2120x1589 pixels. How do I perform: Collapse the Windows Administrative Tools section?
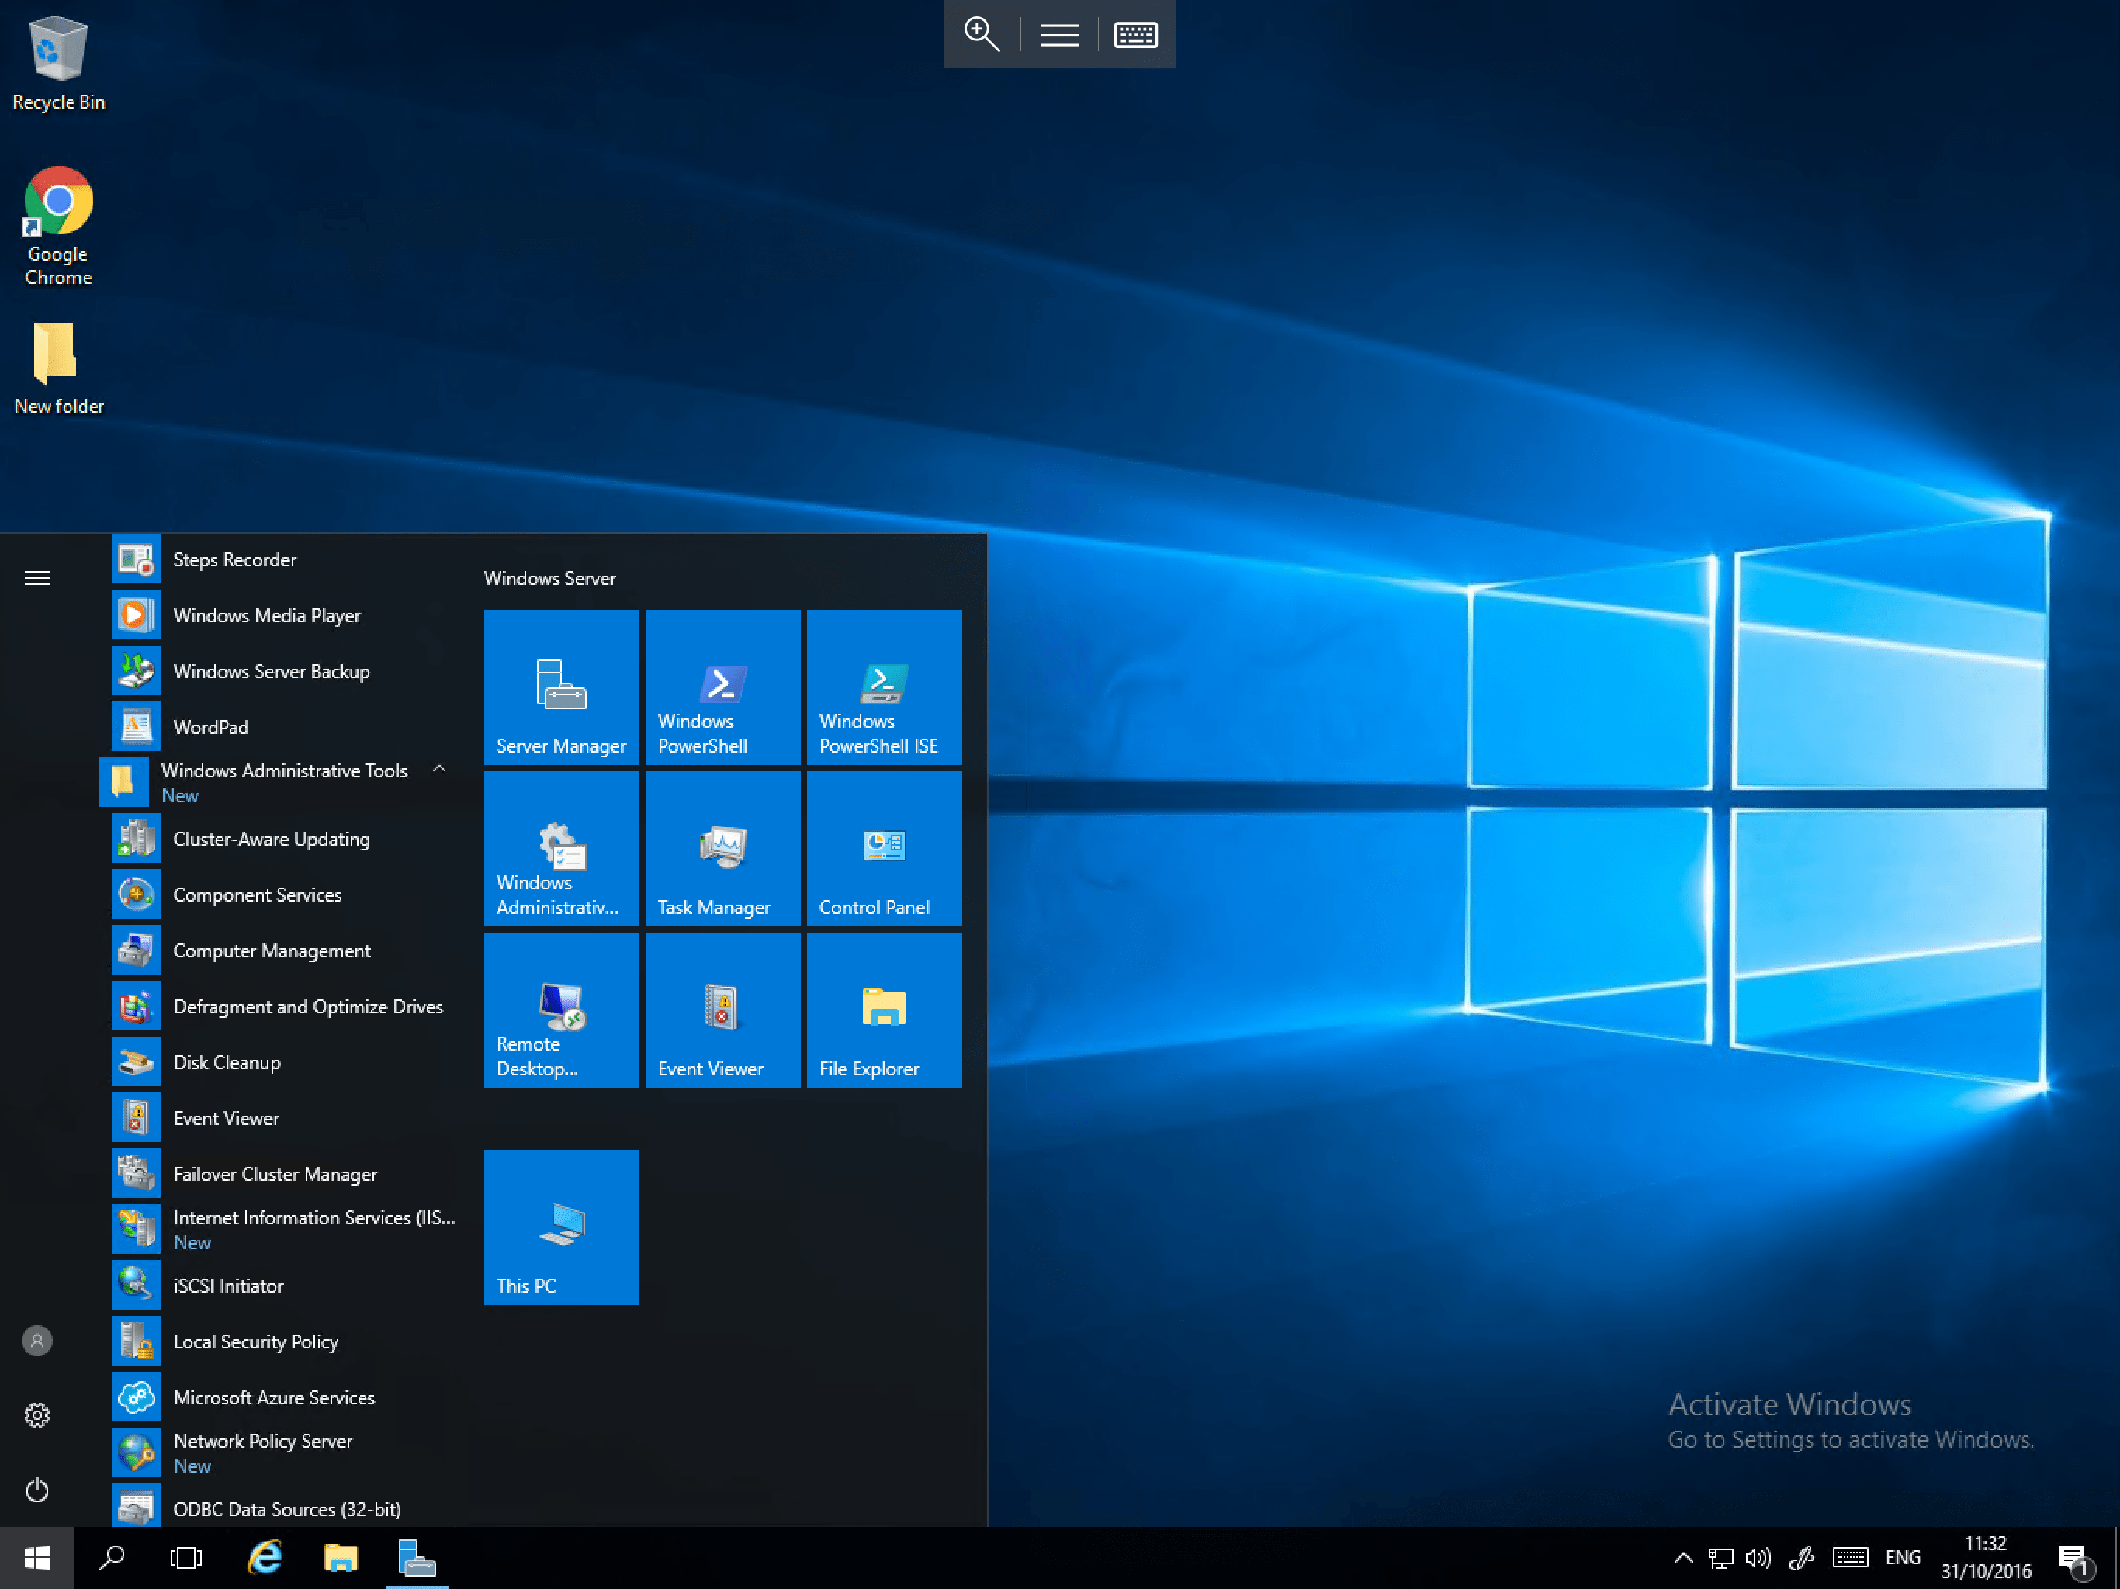tap(439, 769)
